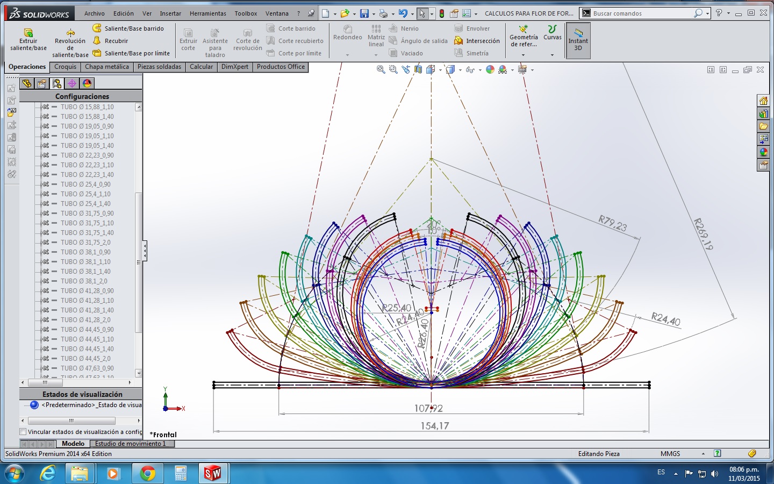Viewport: 774px width, 484px height.
Task: Open Calculator from the taskbar
Action: point(181,474)
